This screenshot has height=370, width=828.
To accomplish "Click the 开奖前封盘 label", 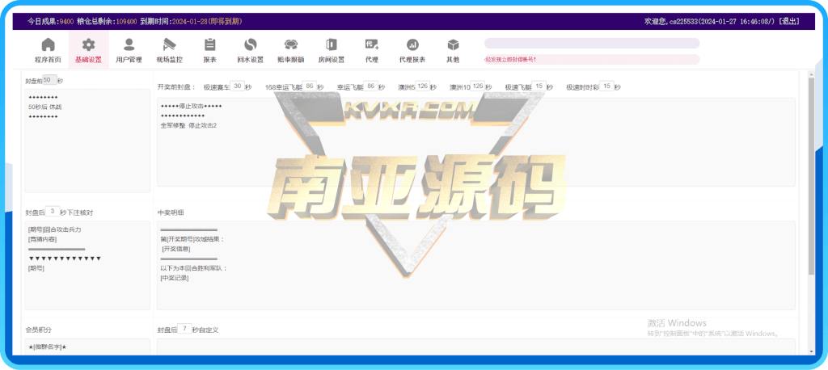I will tap(176, 87).
